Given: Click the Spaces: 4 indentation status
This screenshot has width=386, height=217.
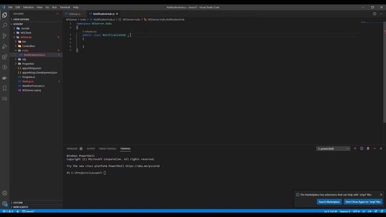Looking at the screenshot, I should [x=345, y=212].
